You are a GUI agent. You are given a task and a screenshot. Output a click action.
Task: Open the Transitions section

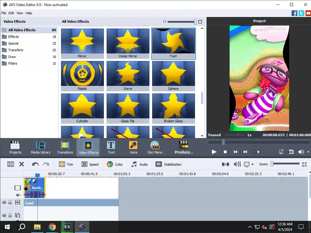tap(65, 147)
